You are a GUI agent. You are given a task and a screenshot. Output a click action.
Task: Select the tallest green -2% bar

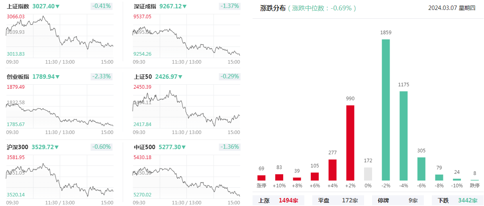pos(386,110)
